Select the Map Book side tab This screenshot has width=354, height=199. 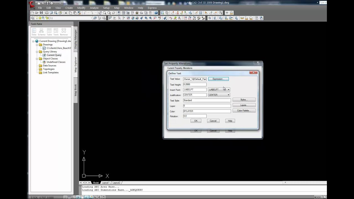click(76, 90)
